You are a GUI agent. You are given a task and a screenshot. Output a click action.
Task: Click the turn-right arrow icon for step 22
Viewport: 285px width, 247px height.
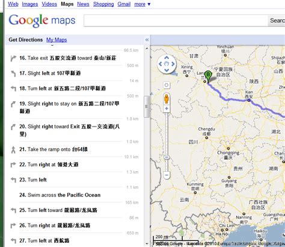pyautogui.click(x=13, y=164)
